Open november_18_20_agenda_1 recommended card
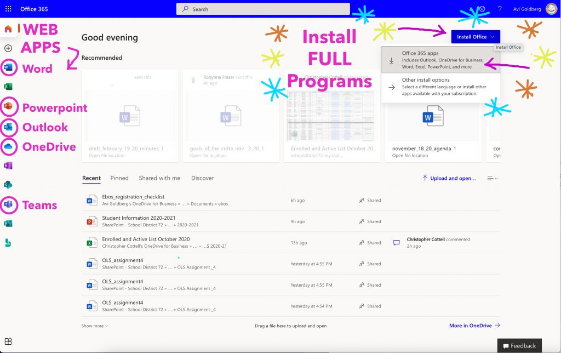The width and height of the screenshot is (561, 353). [433, 116]
